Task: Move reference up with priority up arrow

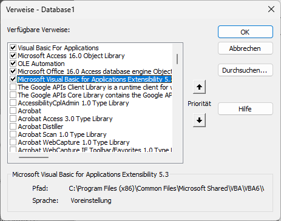Action: click(199, 87)
